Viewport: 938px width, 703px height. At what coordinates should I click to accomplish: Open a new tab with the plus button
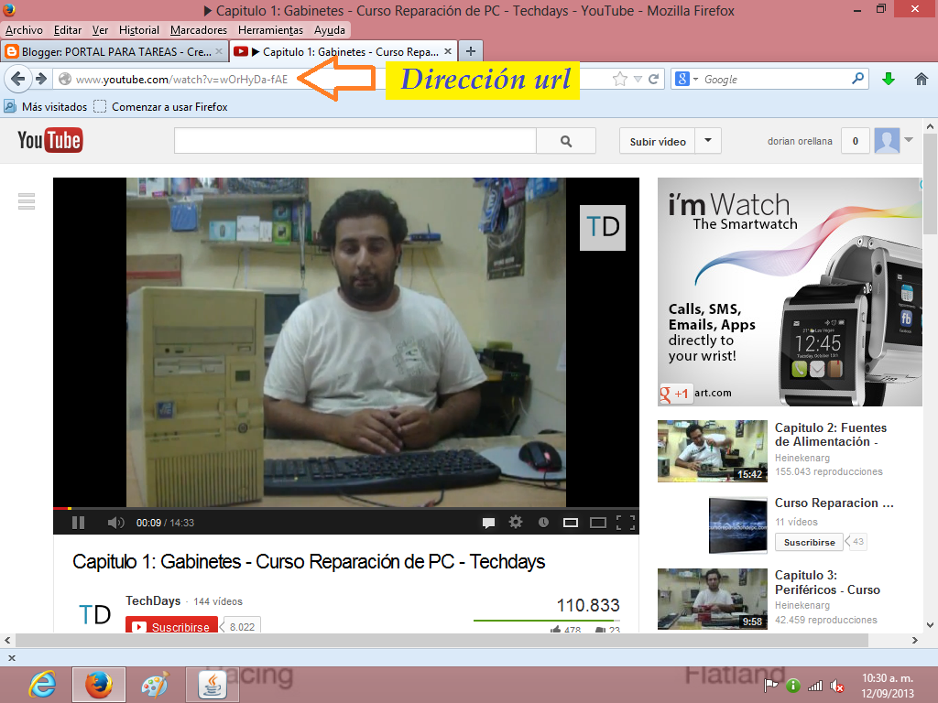[x=471, y=51]
